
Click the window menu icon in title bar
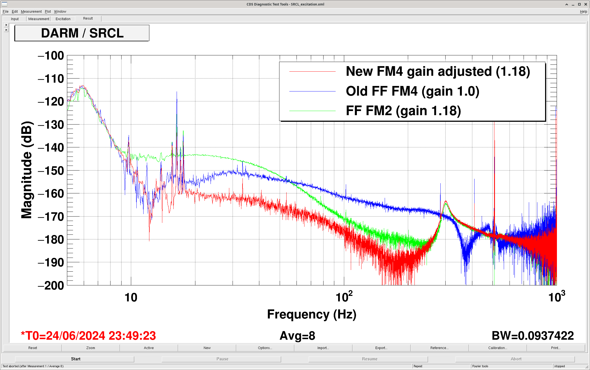[x=4, y=4]
